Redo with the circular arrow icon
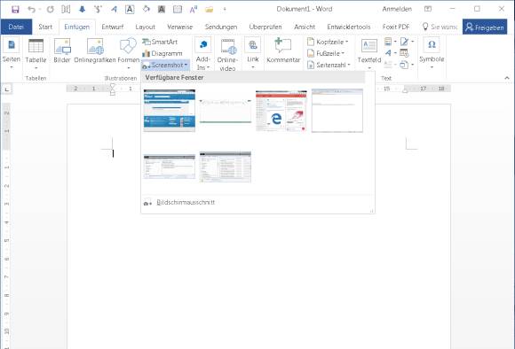 coord(51,10)
